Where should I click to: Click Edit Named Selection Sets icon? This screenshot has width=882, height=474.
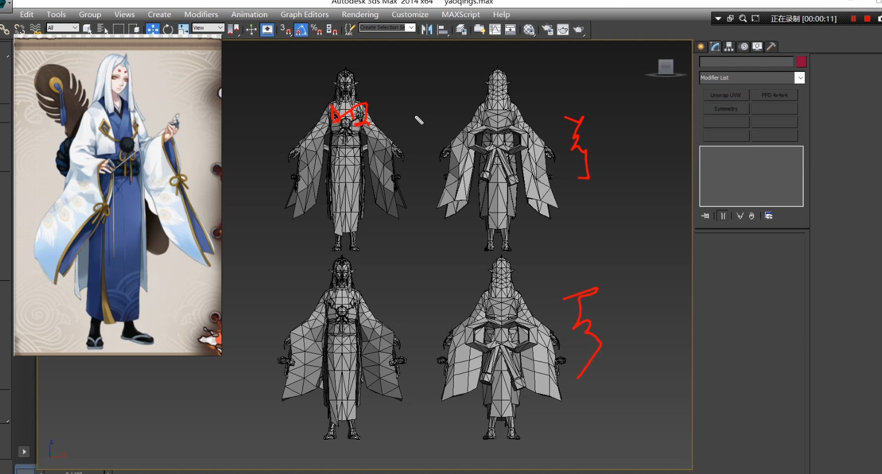(350, 29)
